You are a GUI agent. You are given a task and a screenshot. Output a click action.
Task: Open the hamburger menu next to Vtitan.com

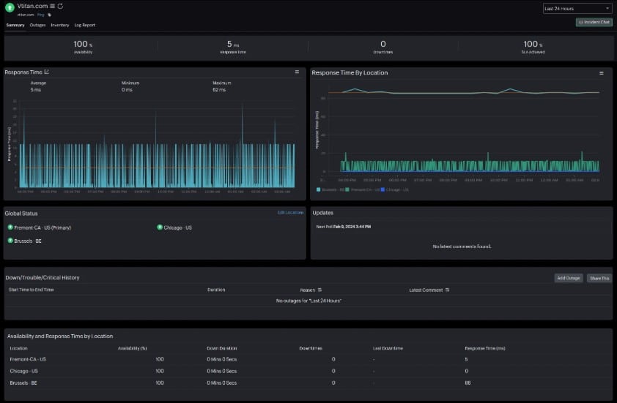52,6
